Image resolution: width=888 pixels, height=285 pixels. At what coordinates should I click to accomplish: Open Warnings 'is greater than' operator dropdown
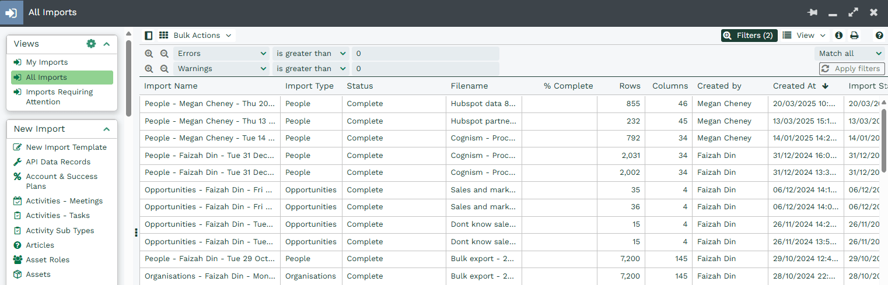[311, 69]
